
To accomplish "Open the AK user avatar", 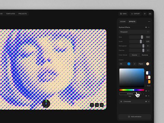I will tap(150, 14).
